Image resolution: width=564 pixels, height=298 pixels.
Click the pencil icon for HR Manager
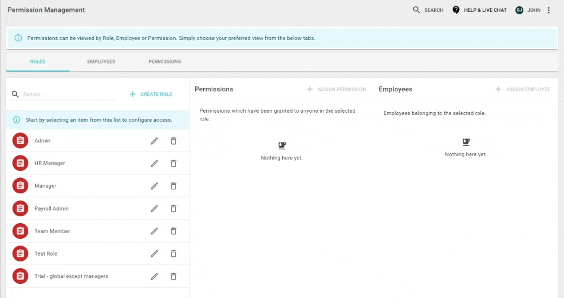point(154,164)
